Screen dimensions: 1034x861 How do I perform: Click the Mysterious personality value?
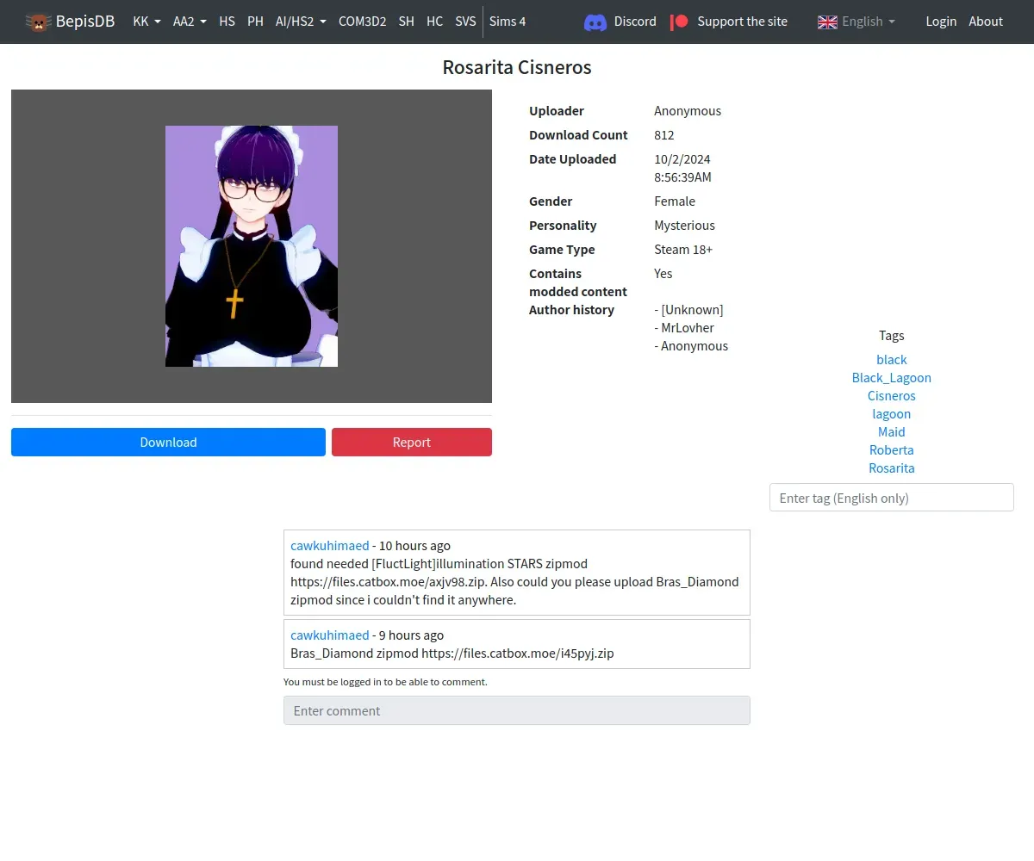click(x=685, y=226)
